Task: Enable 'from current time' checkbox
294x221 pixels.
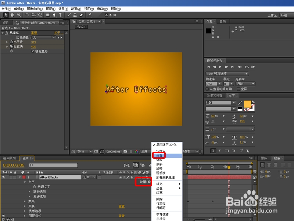Action: click(207, 89)
